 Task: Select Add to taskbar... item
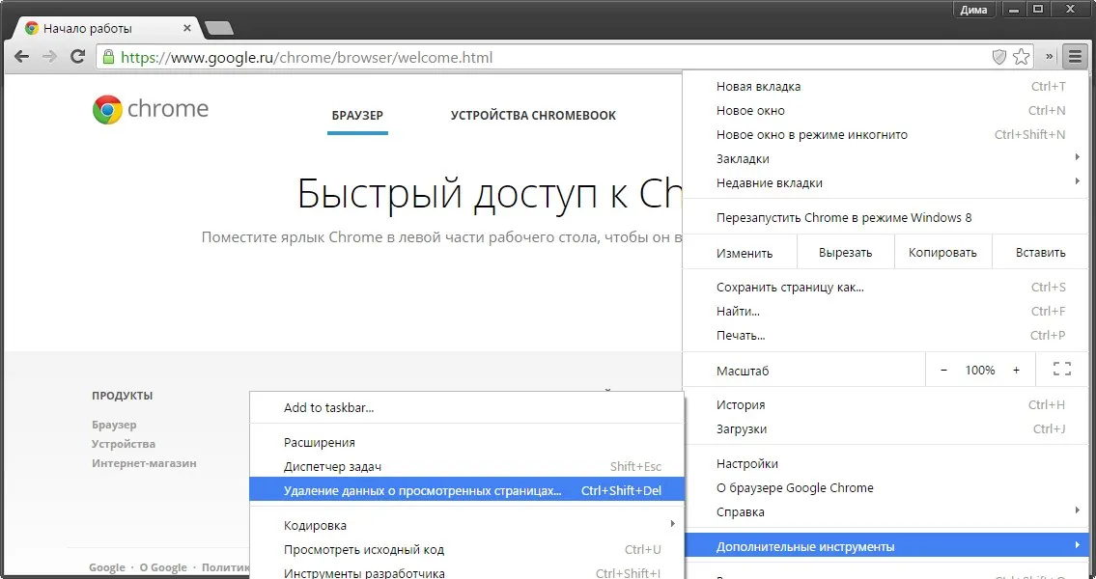point(466,408)
